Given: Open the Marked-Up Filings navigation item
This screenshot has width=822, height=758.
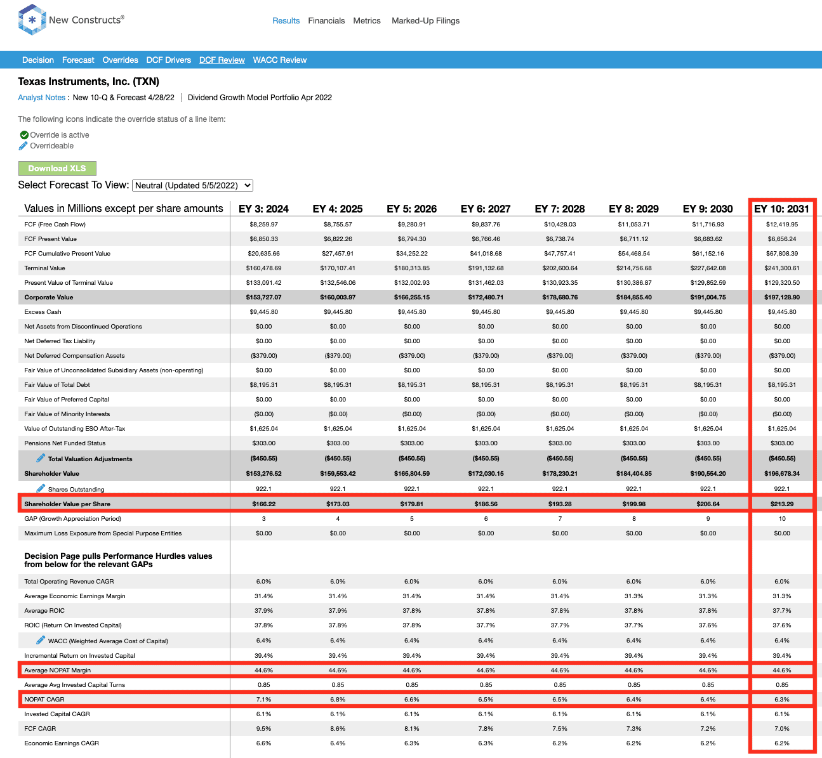Looking at the screenshot, I should tap(425, 21).
